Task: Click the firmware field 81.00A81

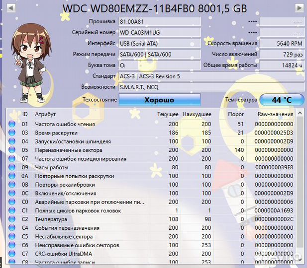Action: tap(160, 21)
